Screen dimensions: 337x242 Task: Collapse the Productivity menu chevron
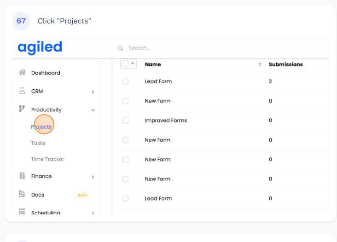[93, 110]
